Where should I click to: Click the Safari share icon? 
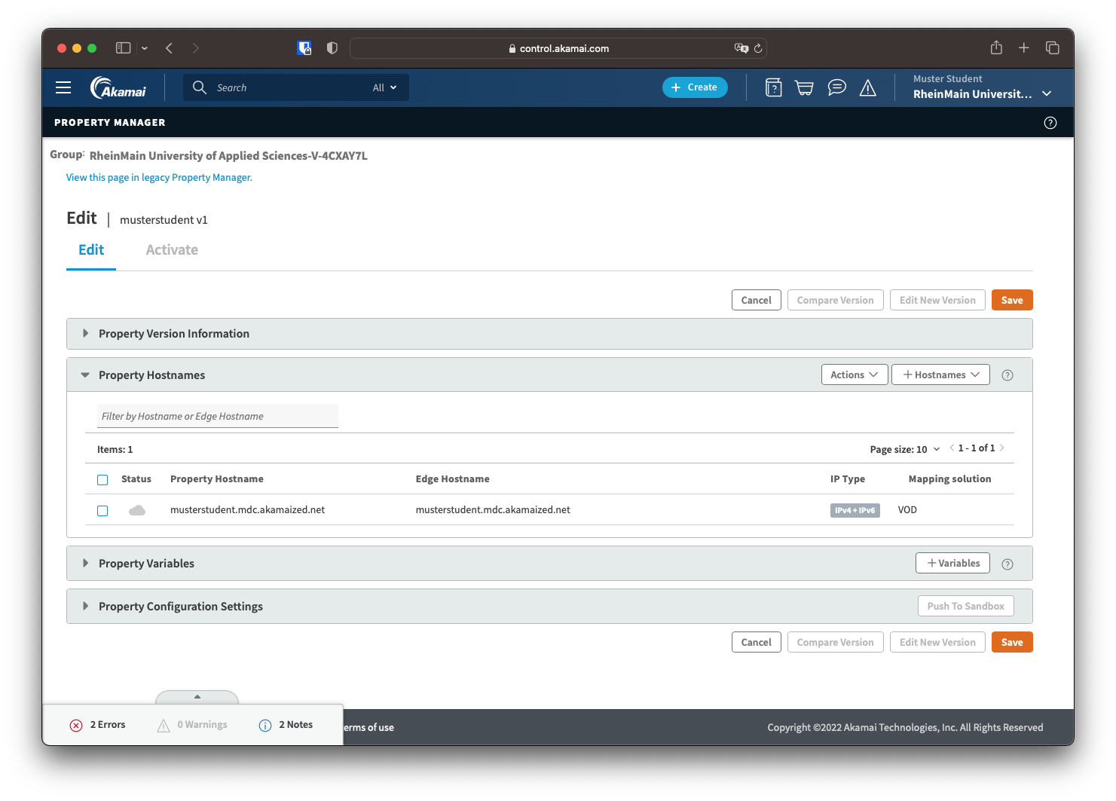pos(996,47)
